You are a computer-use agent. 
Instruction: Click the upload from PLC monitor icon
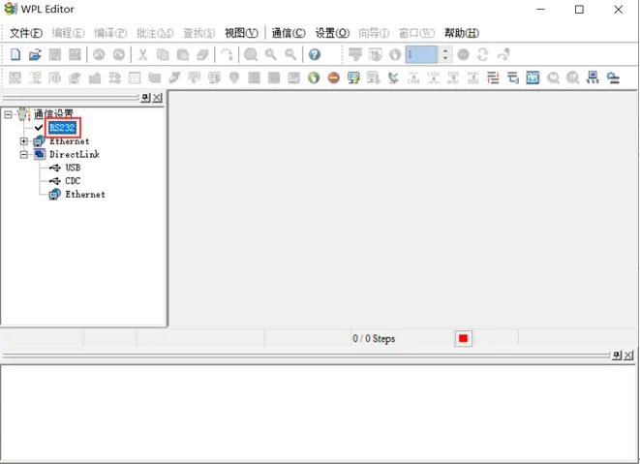pyautogui.click(x=353, y=77)
